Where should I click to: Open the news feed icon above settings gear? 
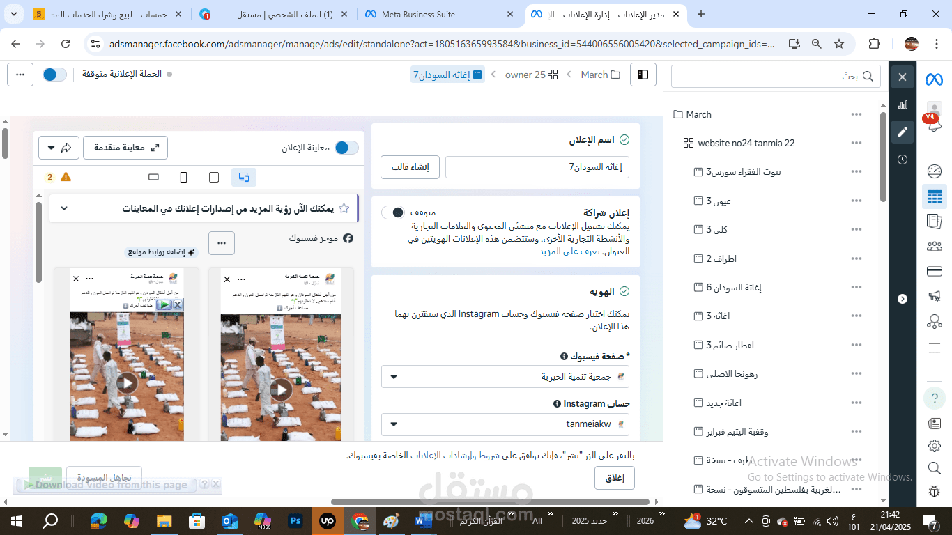coord(935,423)
